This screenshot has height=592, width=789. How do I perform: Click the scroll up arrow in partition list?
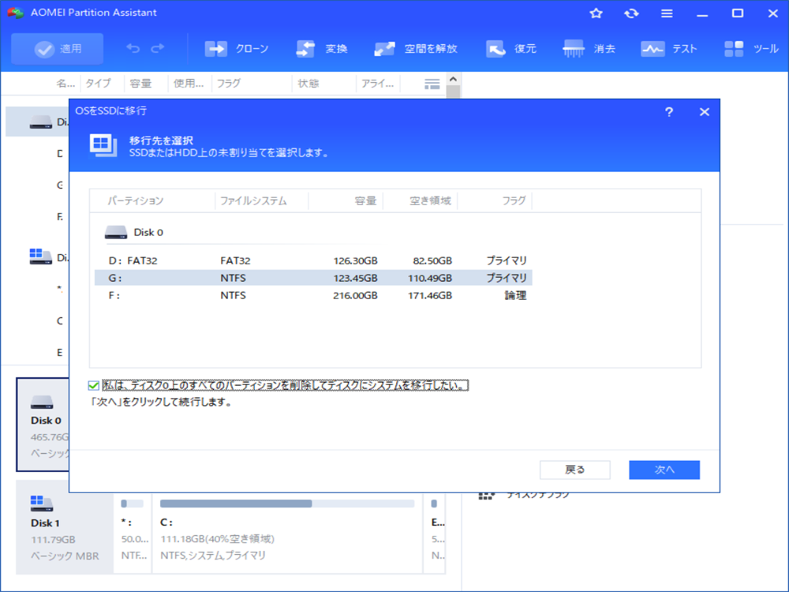coord(453,80)
